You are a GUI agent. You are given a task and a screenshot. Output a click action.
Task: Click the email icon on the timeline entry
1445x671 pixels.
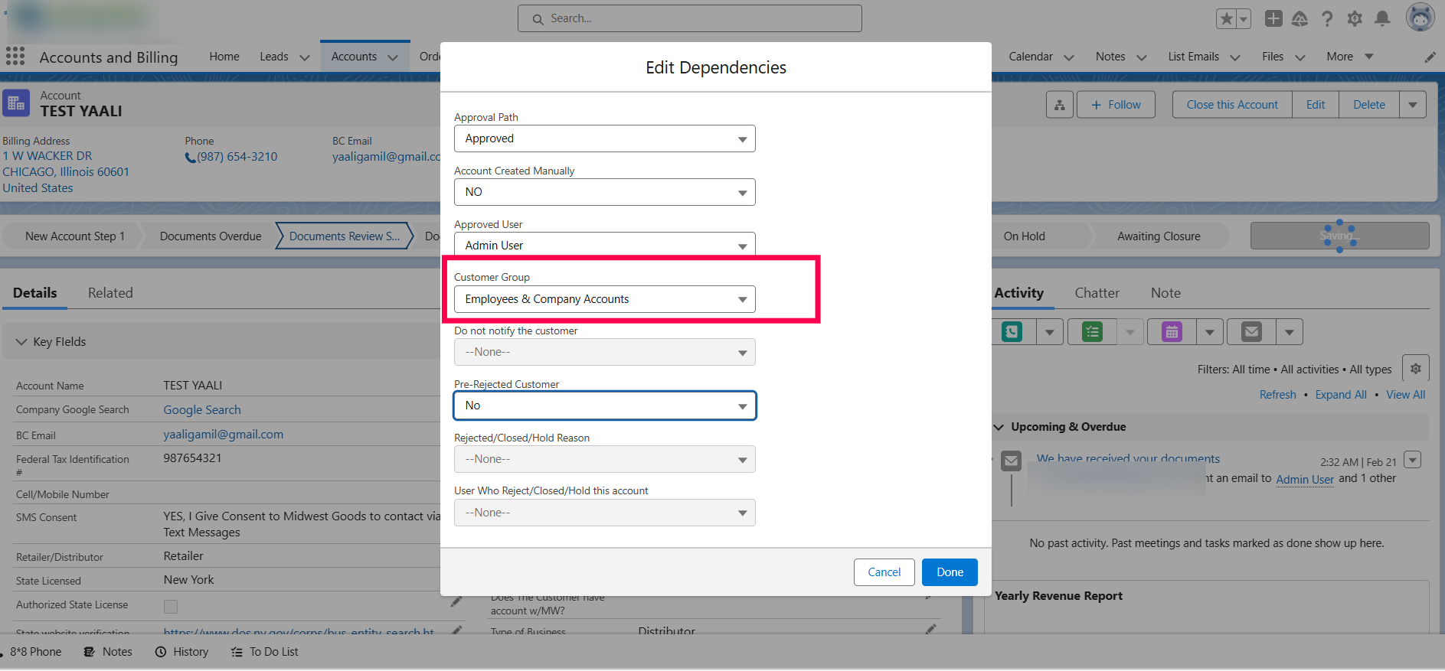click(1012, 461)
